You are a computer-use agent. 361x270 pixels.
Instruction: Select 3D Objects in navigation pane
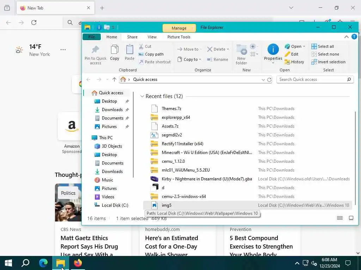[108, 146]
